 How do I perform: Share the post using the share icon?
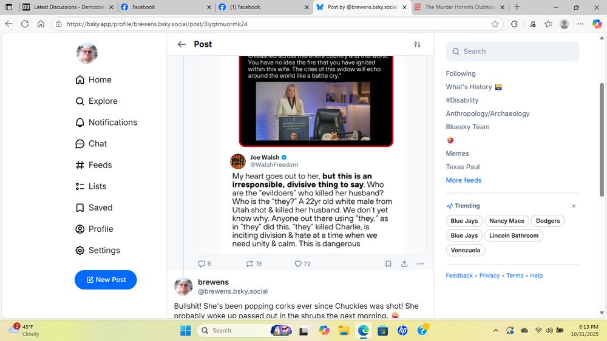pos(404,263)
